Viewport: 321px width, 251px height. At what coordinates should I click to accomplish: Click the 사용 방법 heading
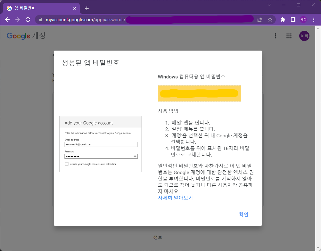(168, 111)
